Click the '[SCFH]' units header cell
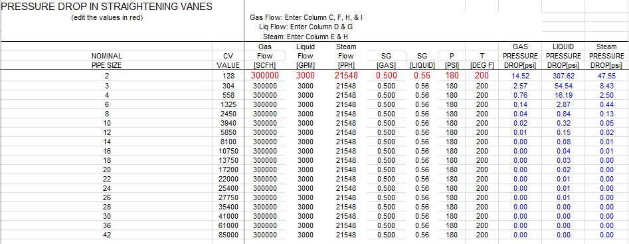This screenshot has width=629, height=244. 265,65
